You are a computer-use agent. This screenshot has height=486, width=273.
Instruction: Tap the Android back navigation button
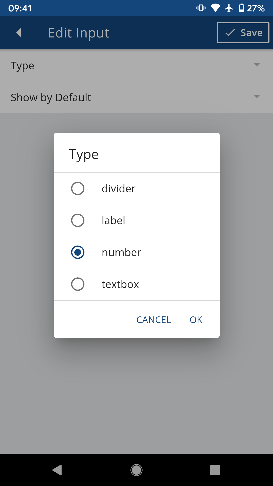pyautogui.click(x=57, y=470)
